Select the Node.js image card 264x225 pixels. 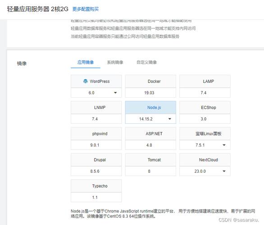(150, 108)
